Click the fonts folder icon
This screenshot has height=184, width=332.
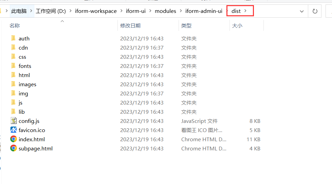coord(14,66)
